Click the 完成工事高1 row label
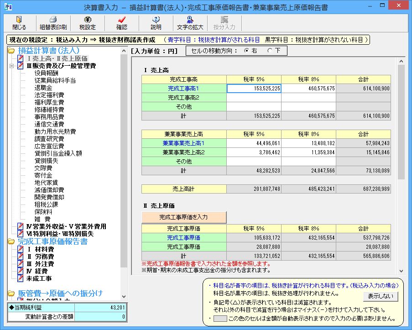Screen dimensions: 412x330 tap(184, 89)
